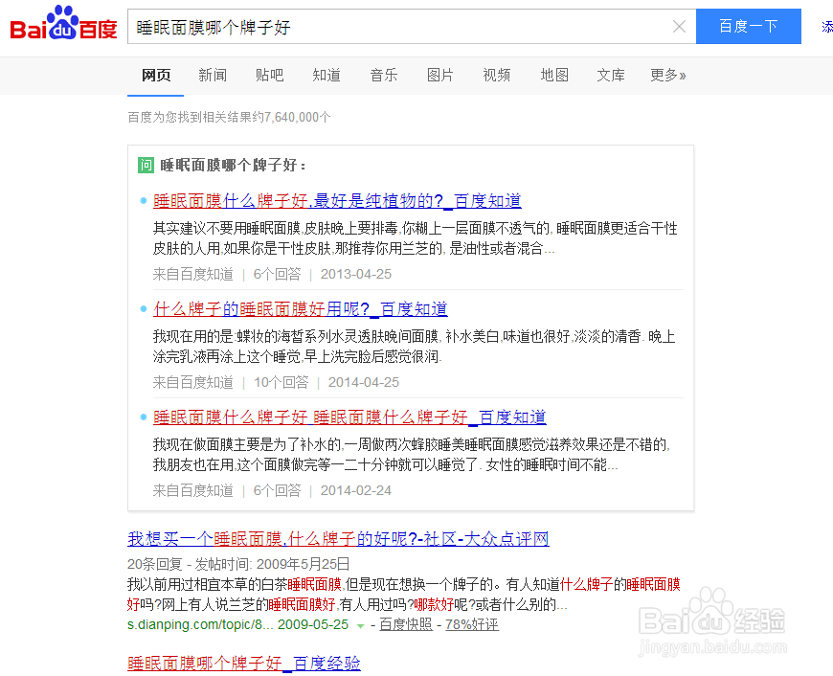Switch to the 图片 tab
833x676 pixels.
pyautogui.click(x=439, y=75)
